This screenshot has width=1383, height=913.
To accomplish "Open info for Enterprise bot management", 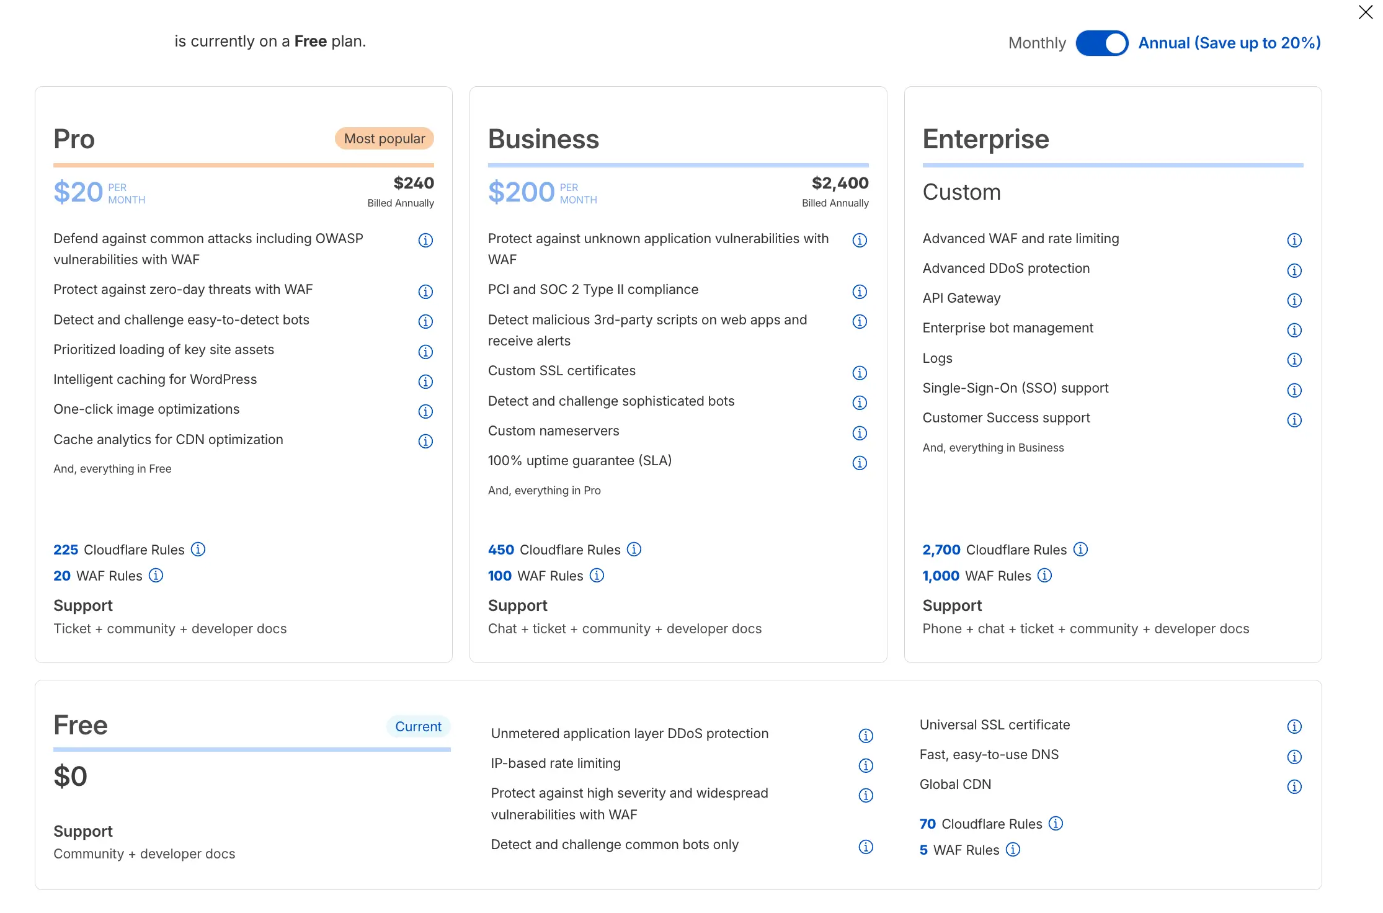I will (x=1294, y=330).
